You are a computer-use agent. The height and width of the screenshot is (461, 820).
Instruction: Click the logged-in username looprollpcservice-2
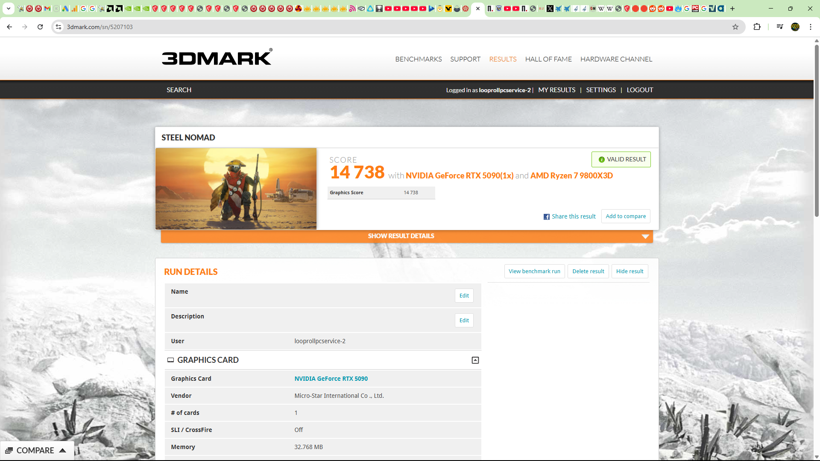[504, 90]
